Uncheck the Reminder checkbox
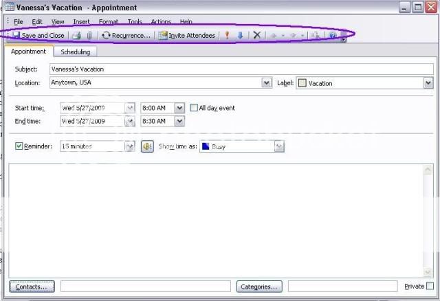Viewport: 440px width, 301px height. [19, 146]
